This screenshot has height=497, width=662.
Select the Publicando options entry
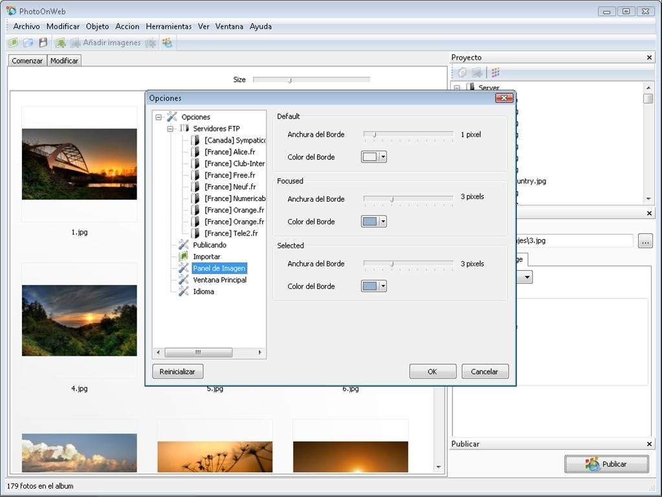tap(210, 245)
